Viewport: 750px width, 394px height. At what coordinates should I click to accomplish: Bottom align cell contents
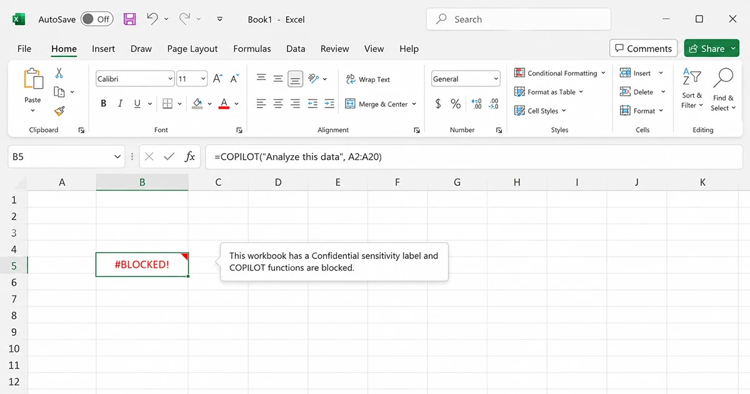tap(296, 79)
